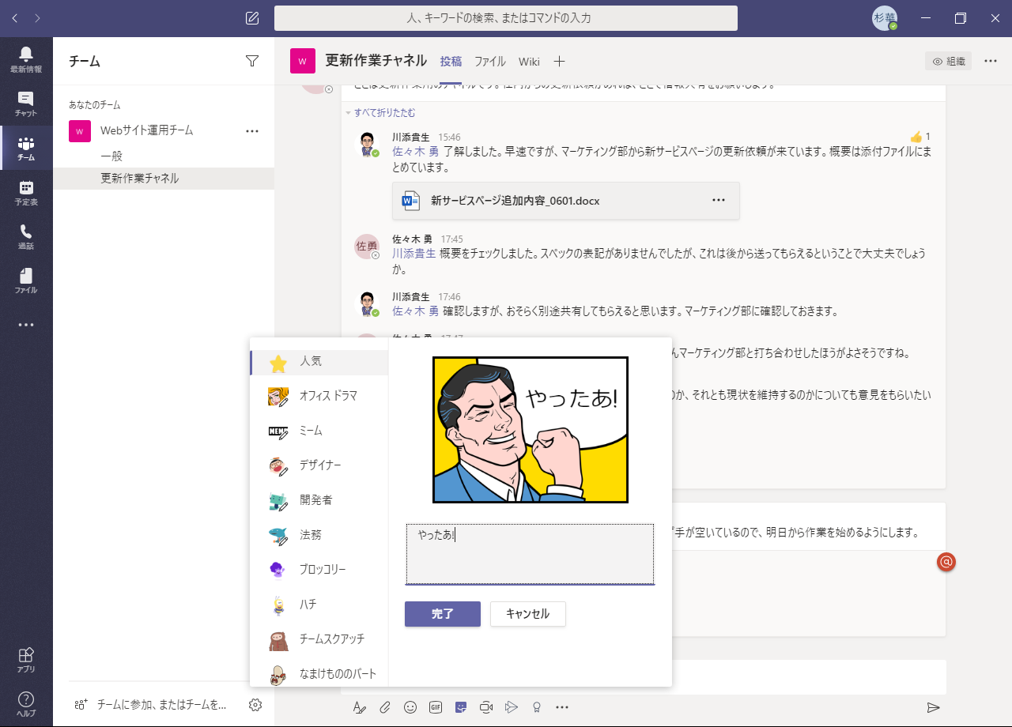Open more compose options ellipsis
Screen dimensions: 1012x727
click(562, 707)
